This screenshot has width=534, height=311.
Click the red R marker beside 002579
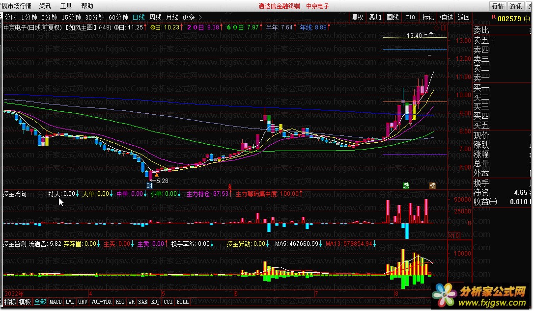point(494,17)
